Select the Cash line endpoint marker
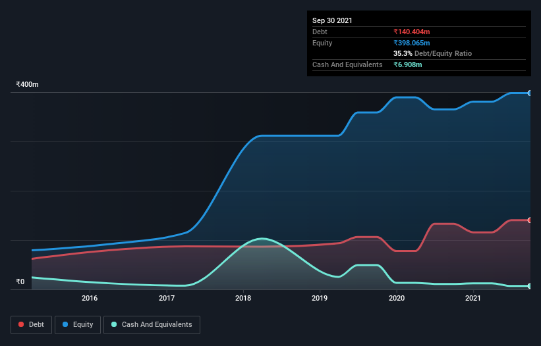Screen dimensions: 541x346 coord(530,285)
